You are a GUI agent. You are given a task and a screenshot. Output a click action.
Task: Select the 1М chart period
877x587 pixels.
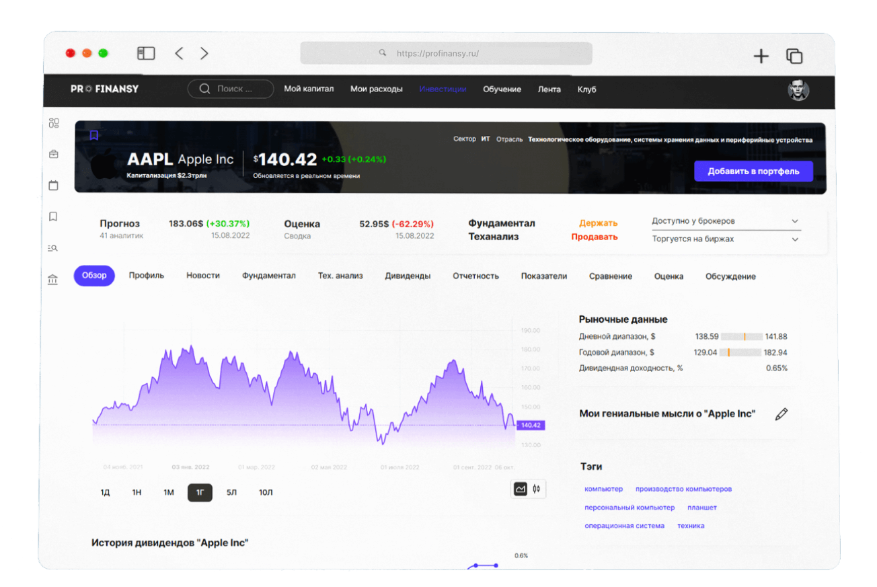point(169,493)
